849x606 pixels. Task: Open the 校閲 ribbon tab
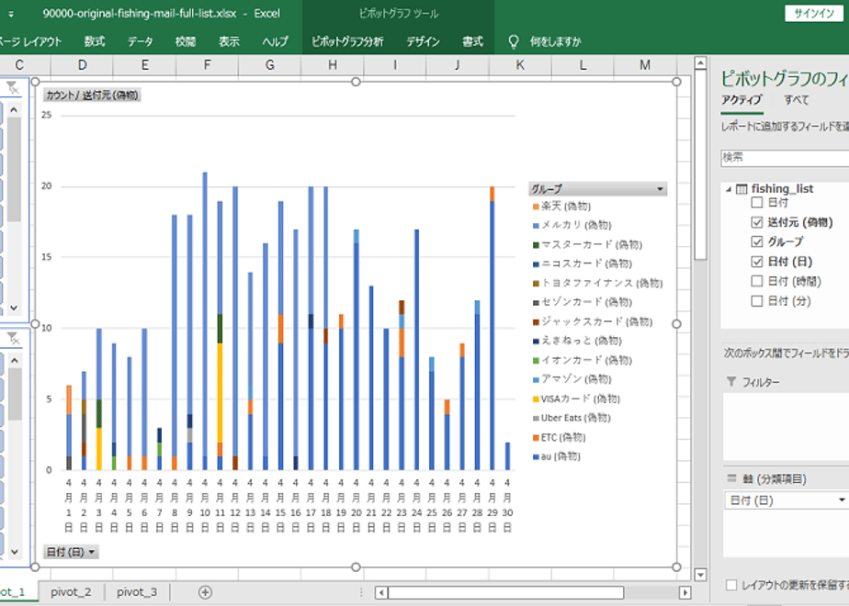186,41
